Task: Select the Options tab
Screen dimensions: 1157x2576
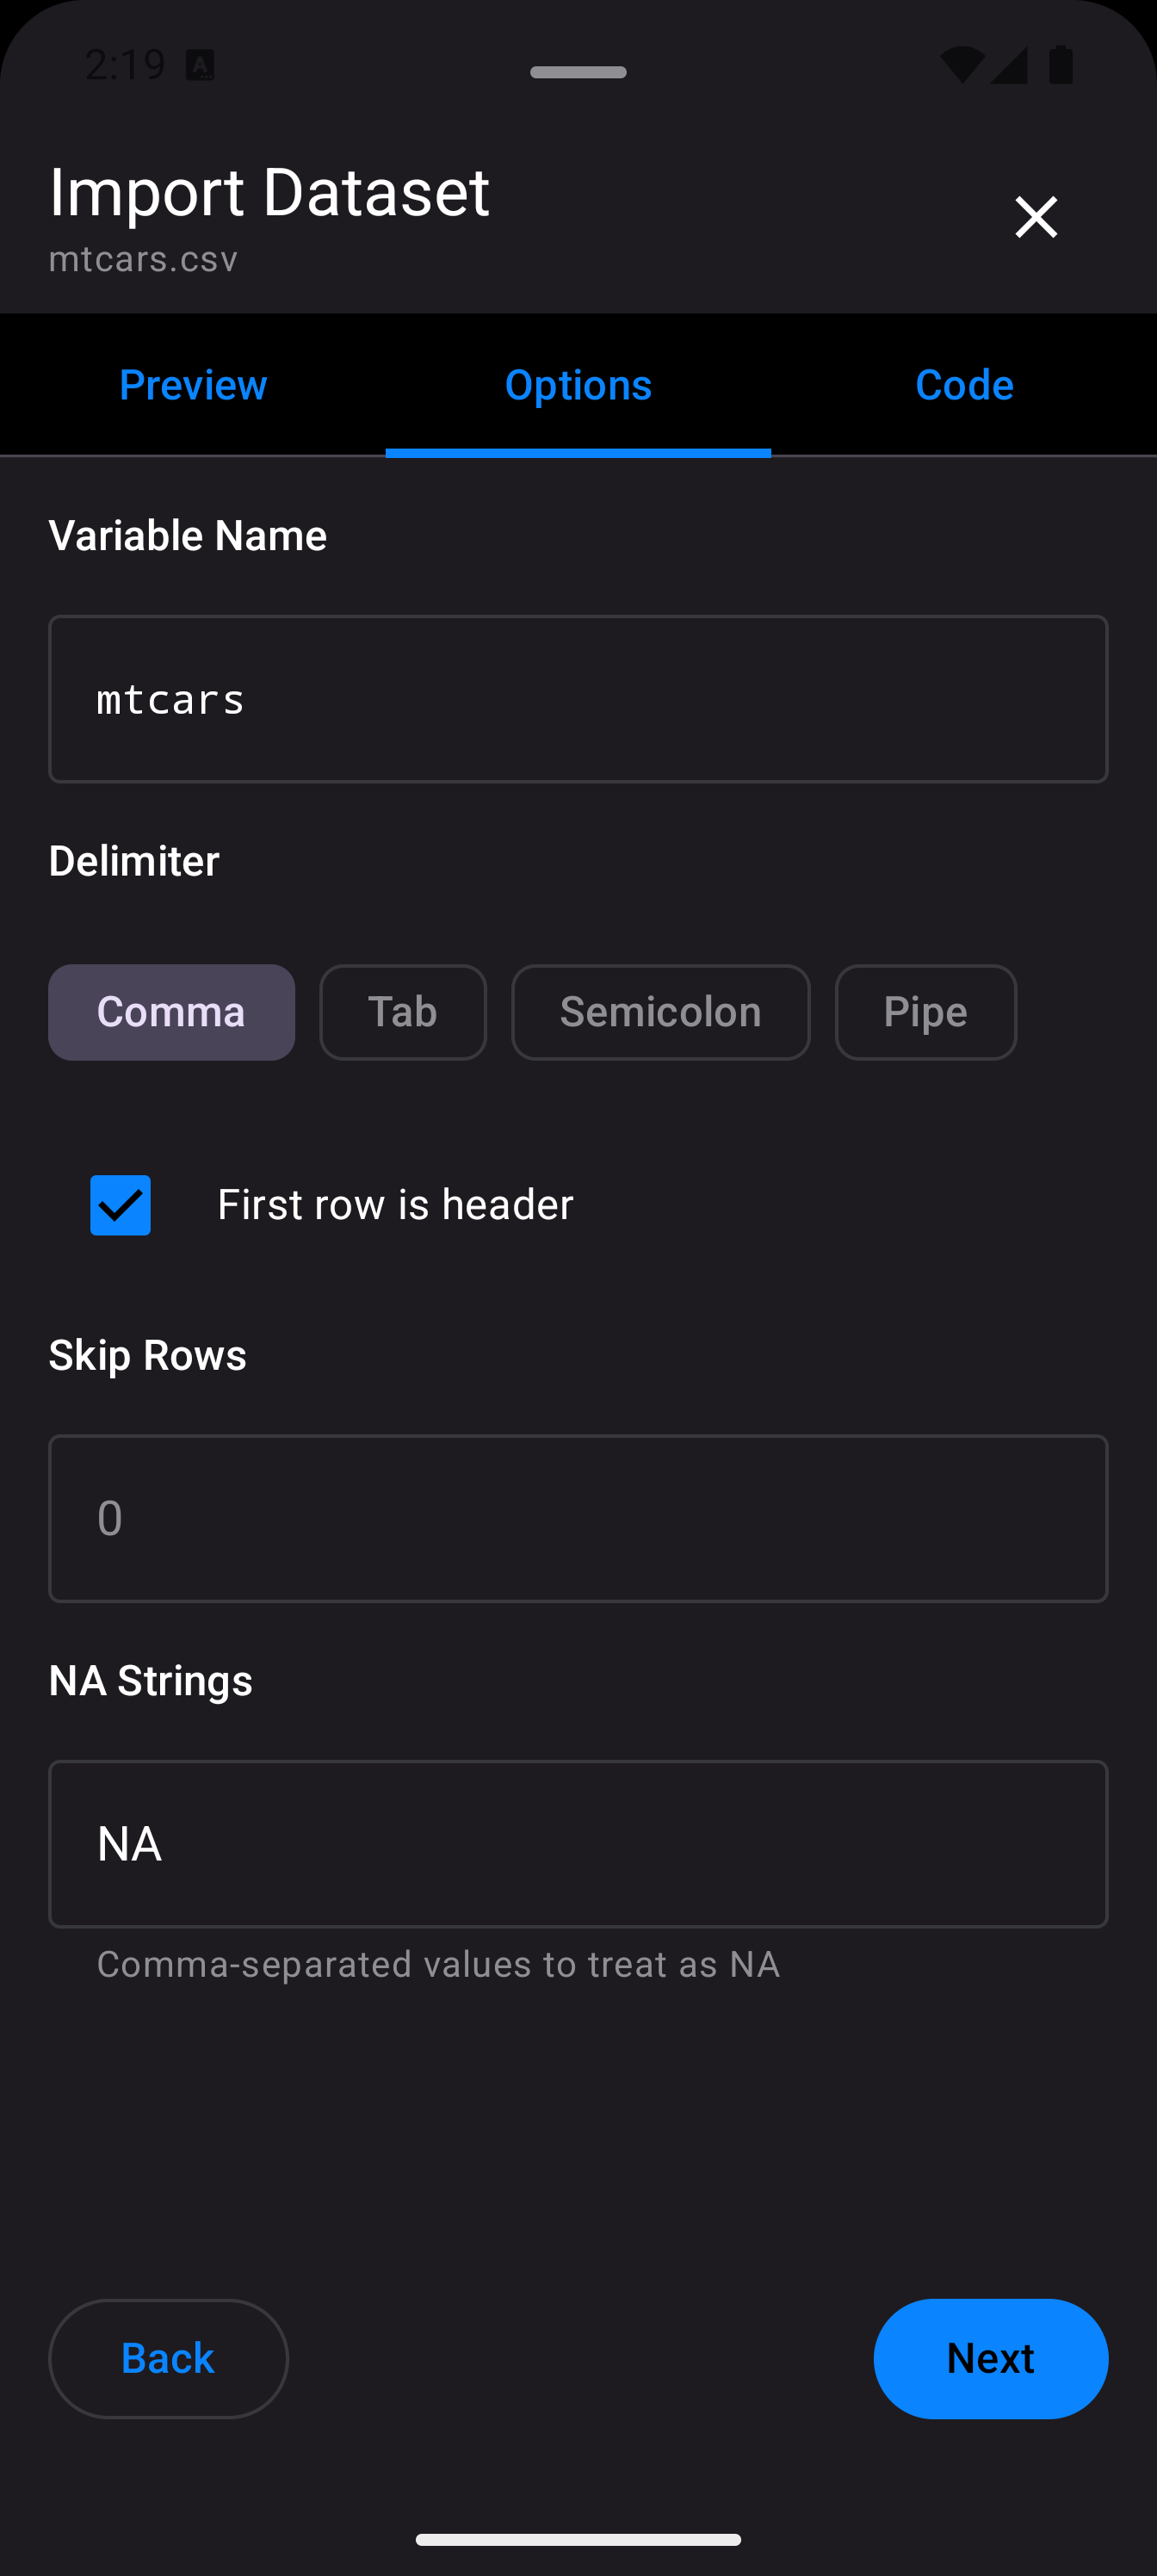Action: click(x=578, y=385)
